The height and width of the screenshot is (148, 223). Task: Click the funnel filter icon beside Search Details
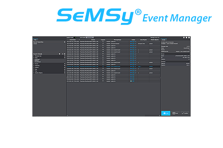(x=59, y=54)
